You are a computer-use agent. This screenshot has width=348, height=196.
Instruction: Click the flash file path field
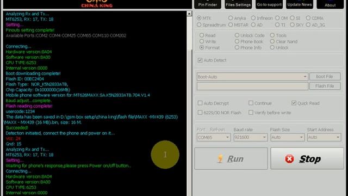click(252, 86)
